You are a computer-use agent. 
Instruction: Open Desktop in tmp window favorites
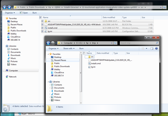[x=58, y=57]
